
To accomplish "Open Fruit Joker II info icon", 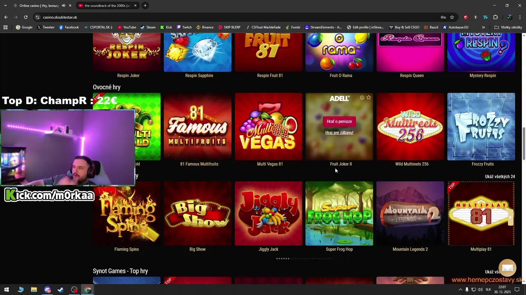I will [x=362, y=98].
